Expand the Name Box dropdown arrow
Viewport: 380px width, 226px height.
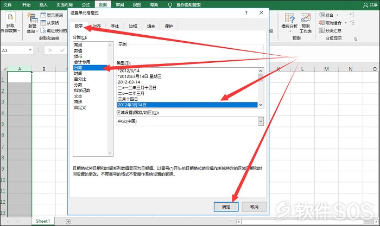click(30, 50)
